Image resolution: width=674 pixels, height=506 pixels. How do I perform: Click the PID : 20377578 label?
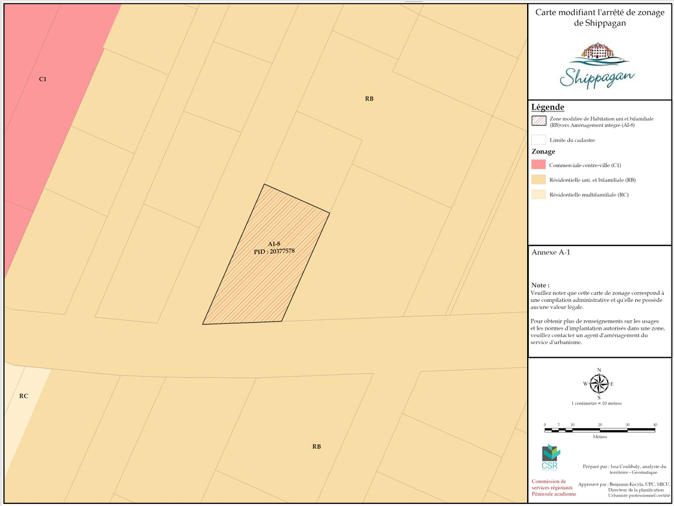tap(275, 251)
